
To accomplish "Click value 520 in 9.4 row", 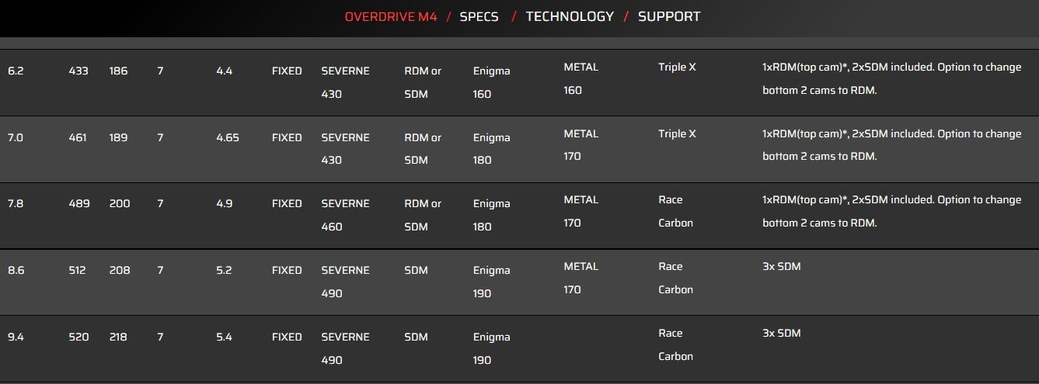I will click(78, 337).
